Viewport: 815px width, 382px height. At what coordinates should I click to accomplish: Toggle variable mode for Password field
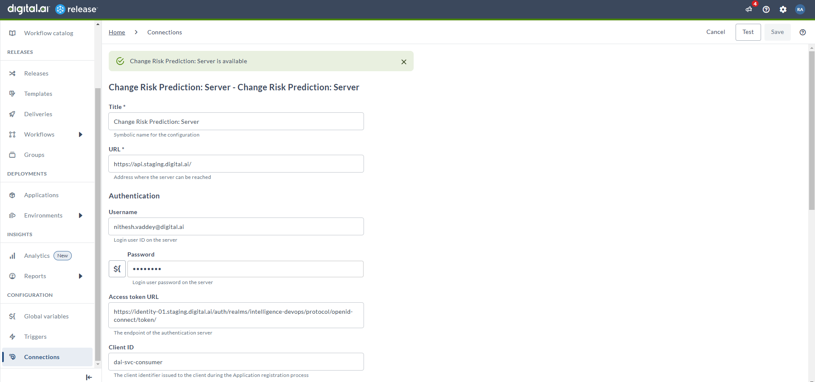point(117,269)
